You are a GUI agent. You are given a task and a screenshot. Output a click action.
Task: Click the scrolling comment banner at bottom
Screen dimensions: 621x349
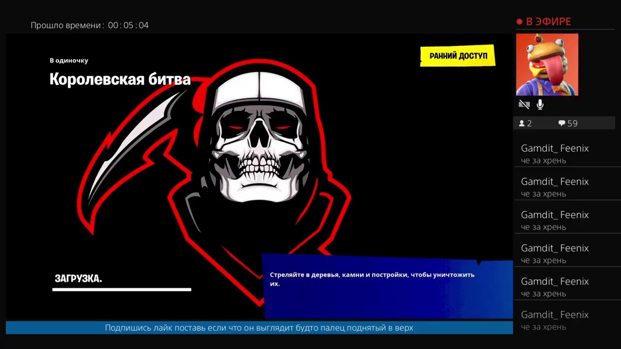(x=259, y=328)
